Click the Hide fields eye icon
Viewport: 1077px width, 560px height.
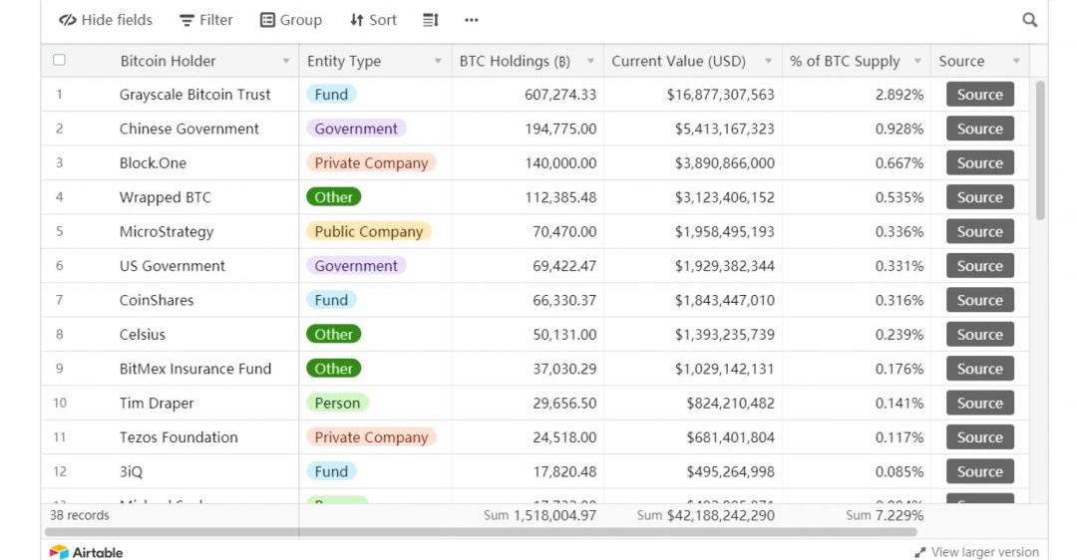[68, 20]
